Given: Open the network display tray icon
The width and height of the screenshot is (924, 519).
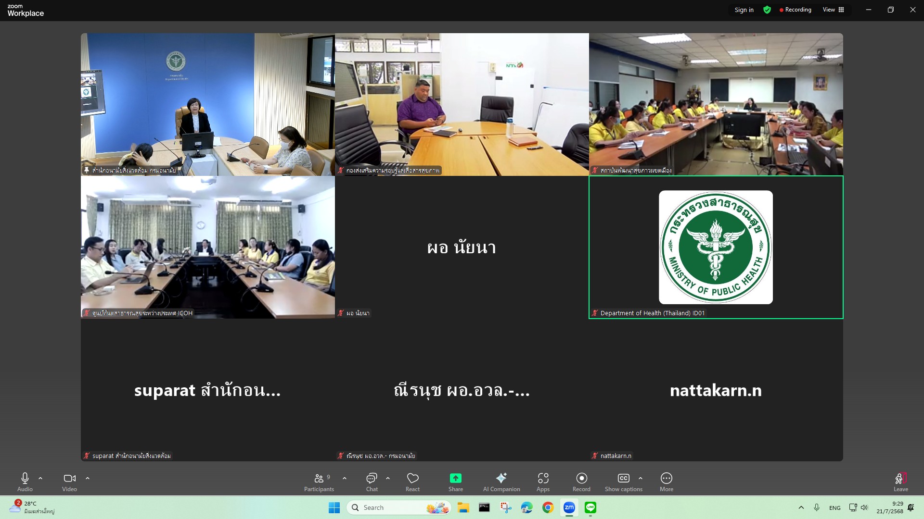Looking at the screenshot, I should pos(853,507).
